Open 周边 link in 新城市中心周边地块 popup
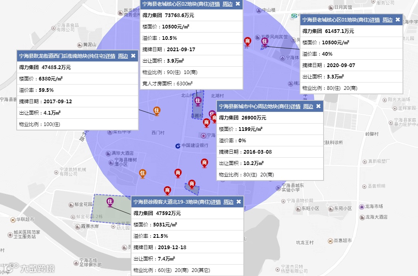The width and height of the screenshot is (418, 276). click(x=308, y=106)
